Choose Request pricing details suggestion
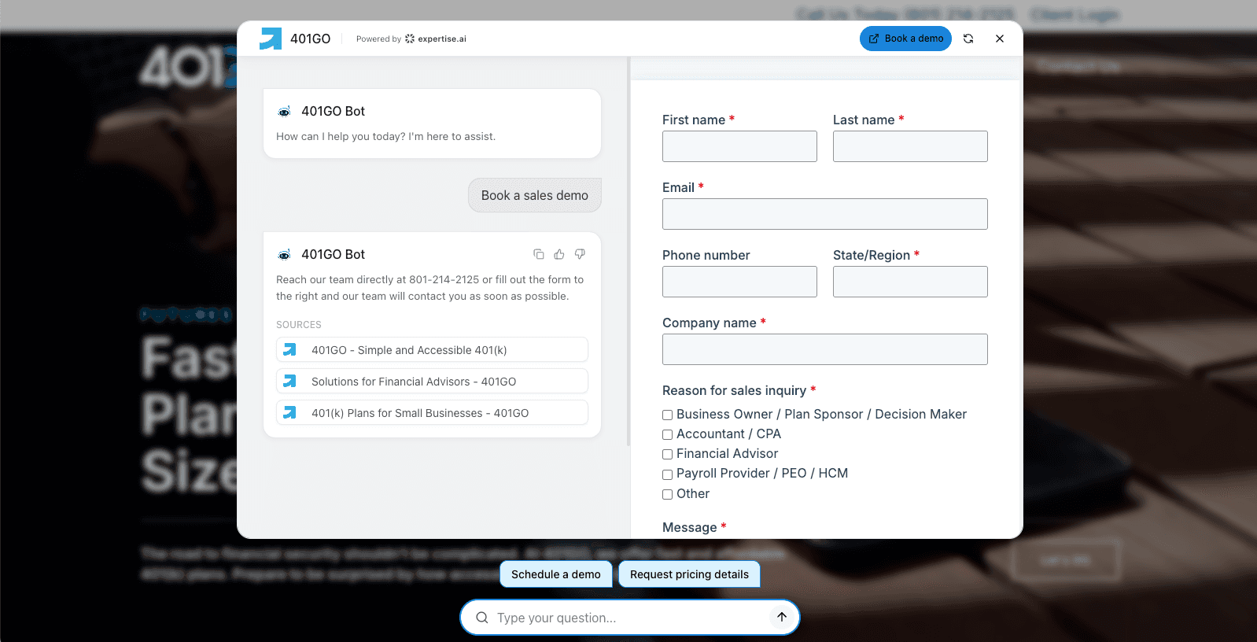 [x=689, y=574]
